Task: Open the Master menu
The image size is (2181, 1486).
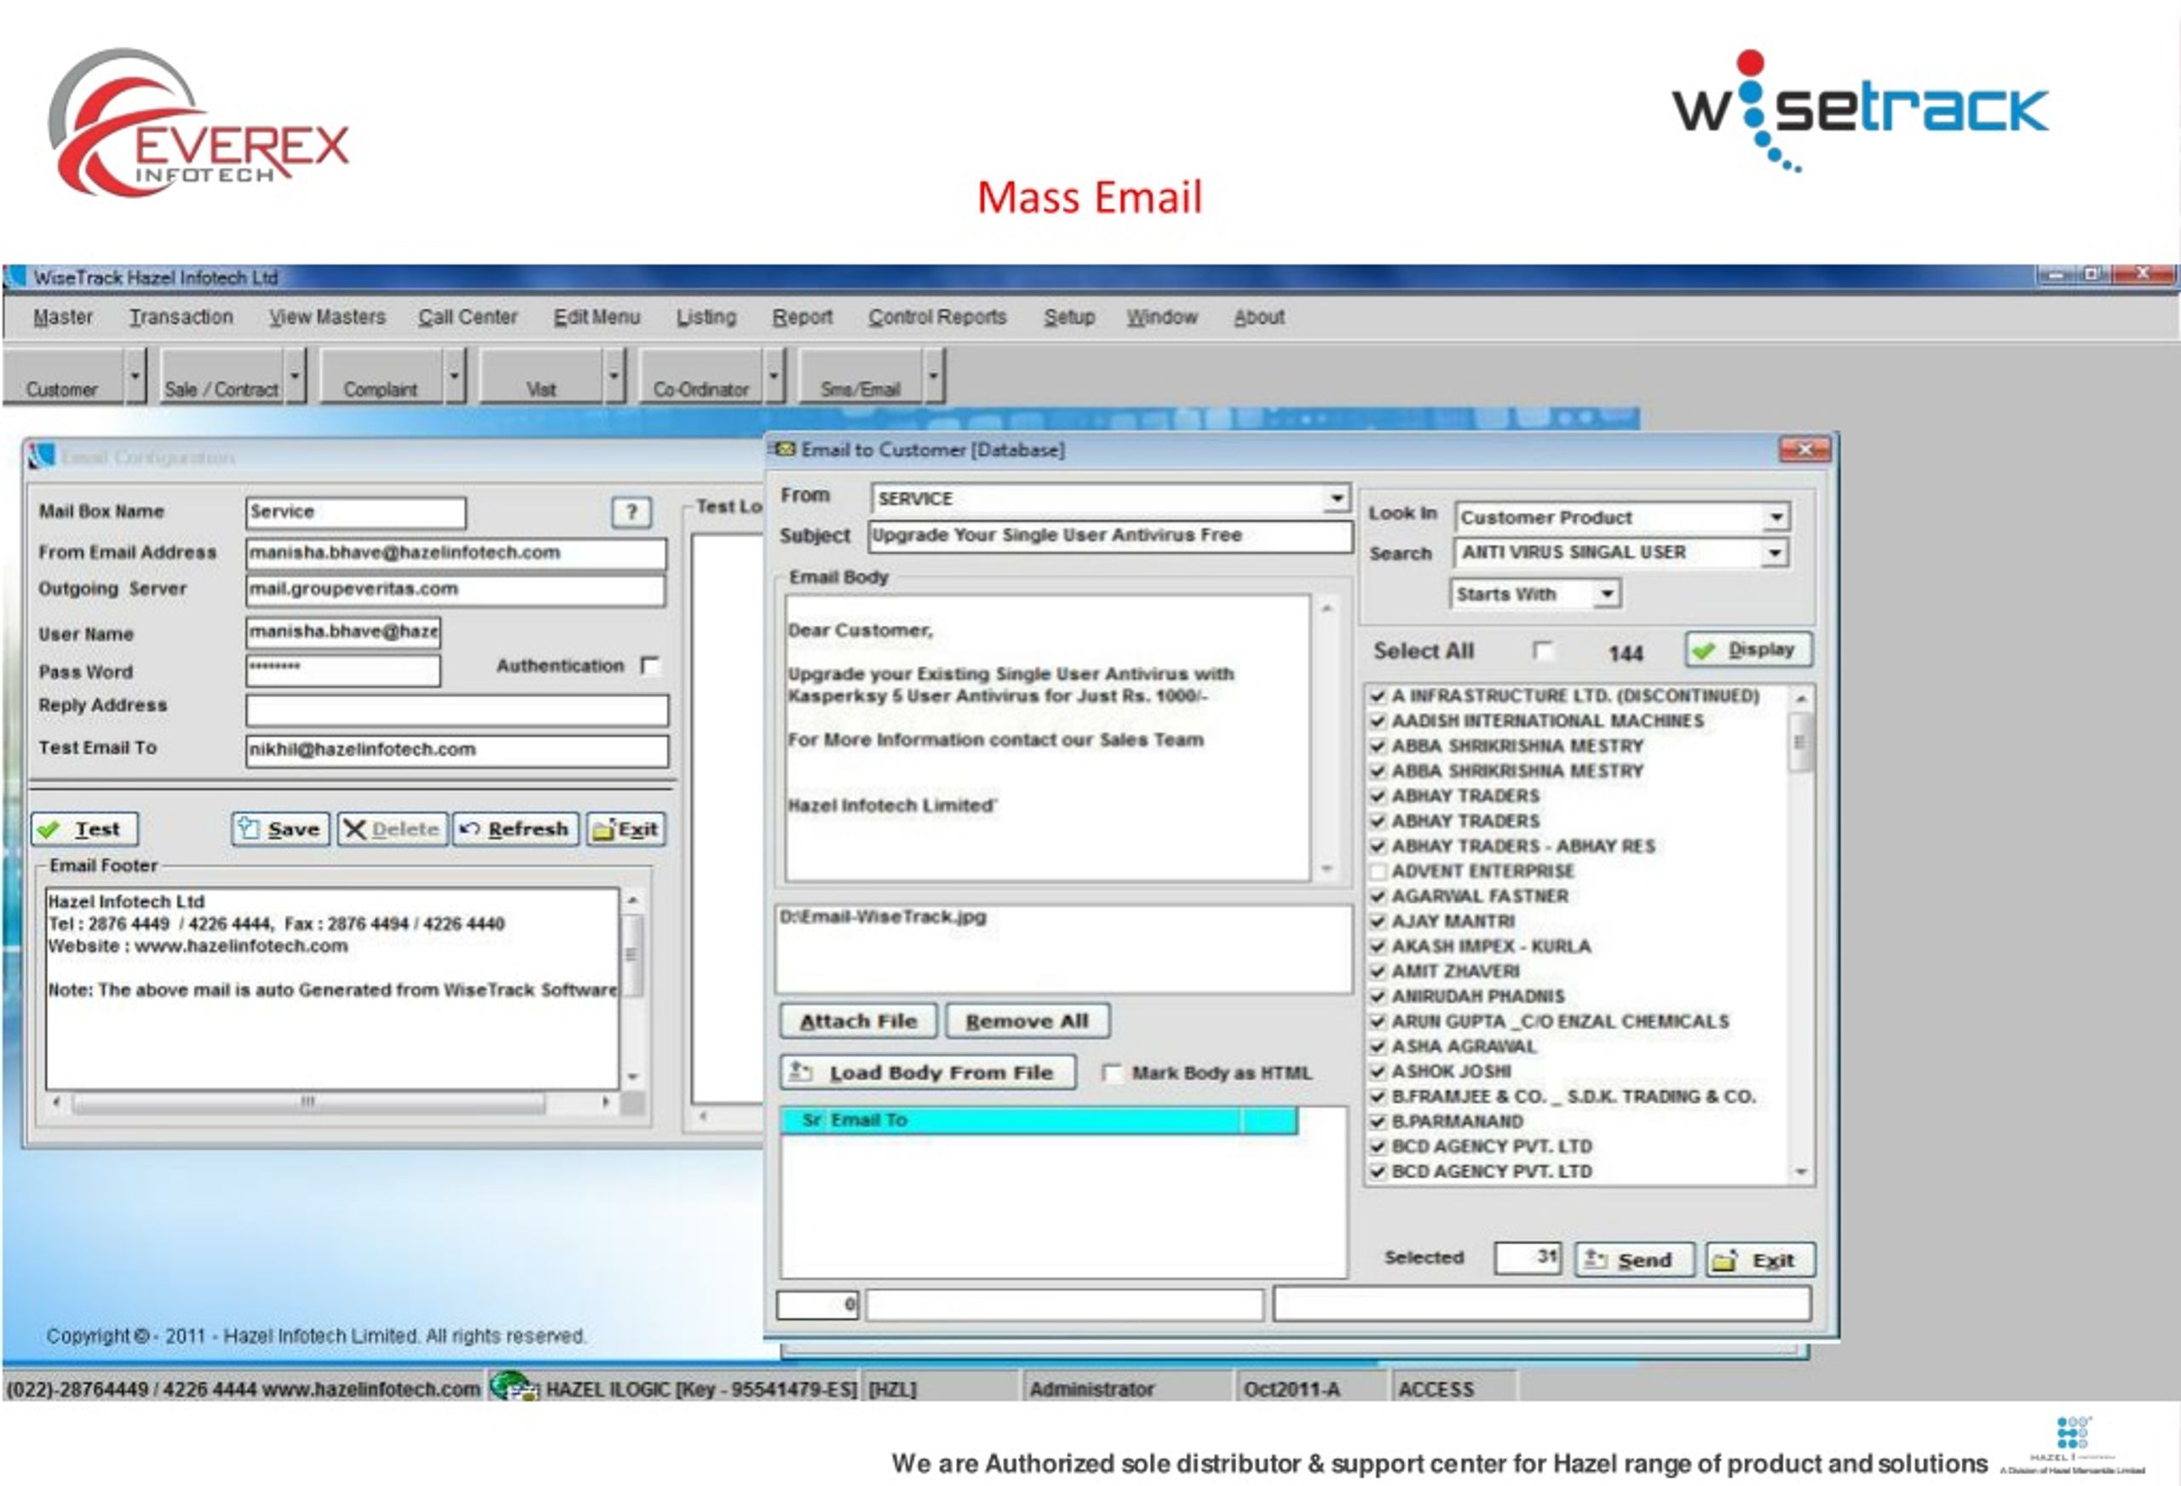Action: click(x=63, y=317)
